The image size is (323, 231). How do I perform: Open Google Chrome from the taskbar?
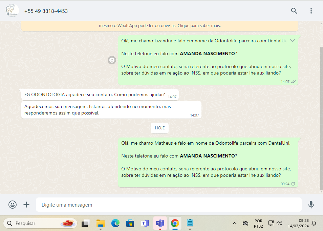[175, 223]
